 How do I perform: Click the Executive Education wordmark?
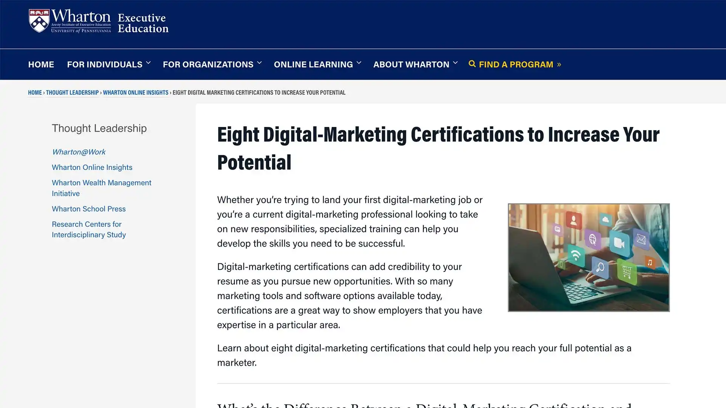pyautogui.click(x=143, y=23)
